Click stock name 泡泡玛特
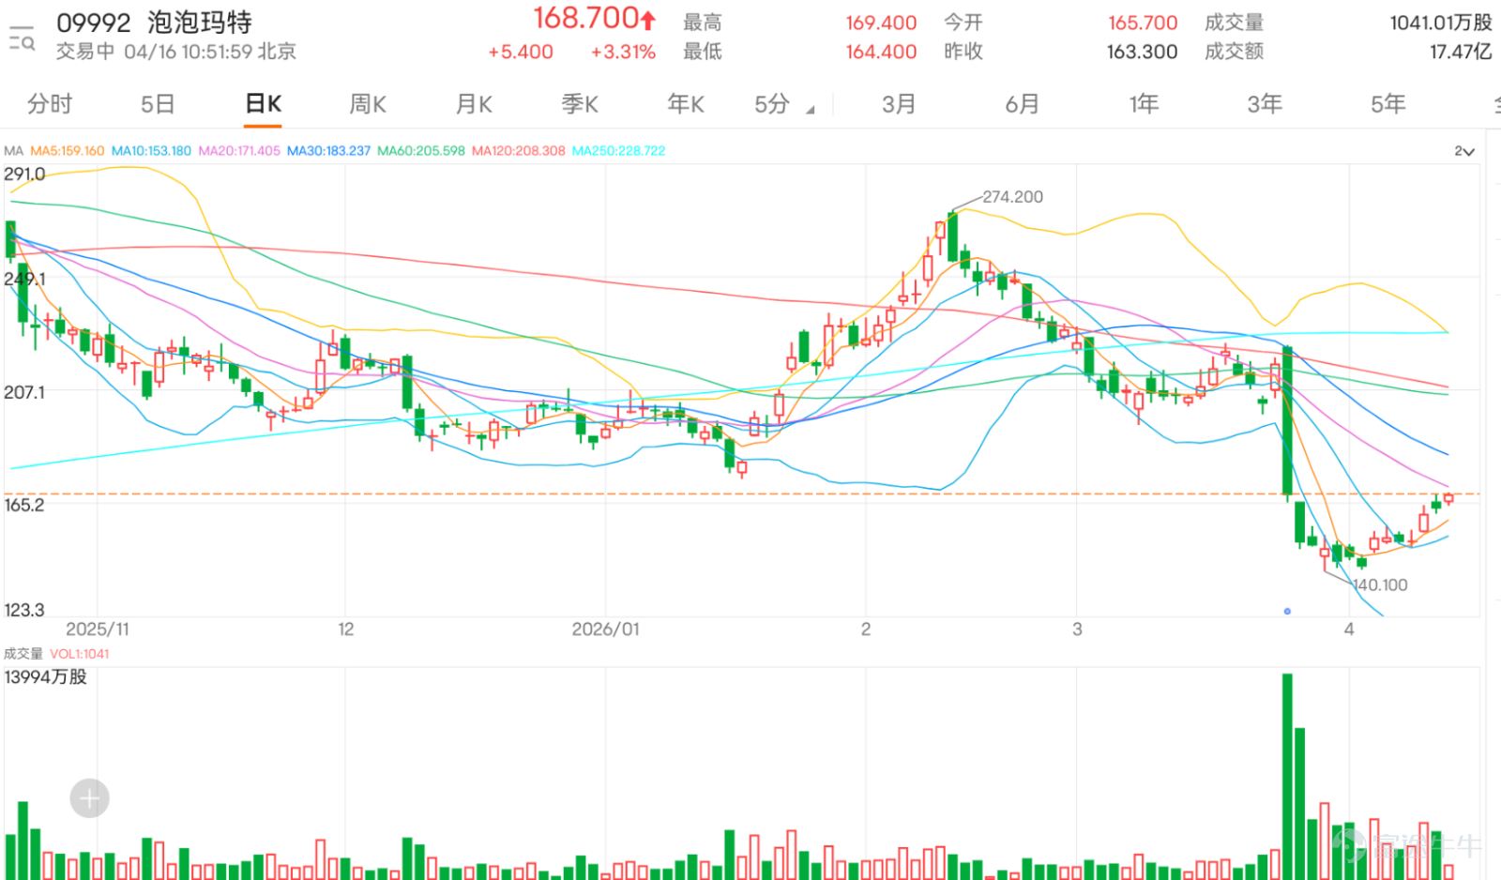This screenshot has width=1501, height=880. (x=200, y=23)
